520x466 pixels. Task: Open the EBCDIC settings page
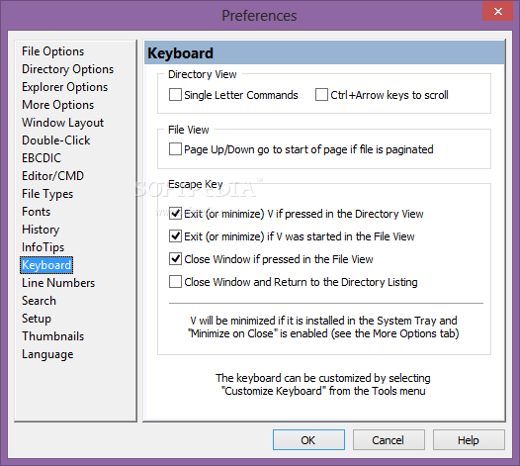click(x=42, y=158)
